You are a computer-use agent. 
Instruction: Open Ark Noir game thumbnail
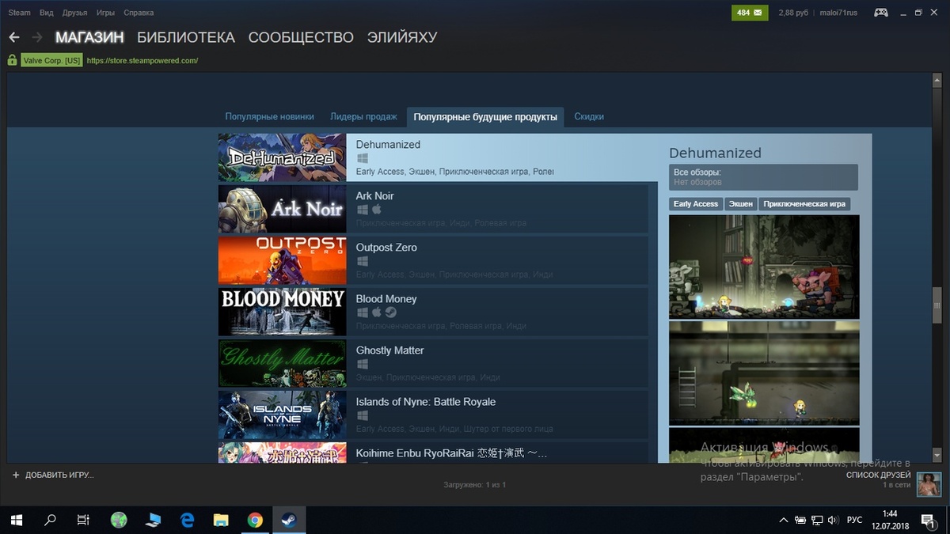pos(282,209)
